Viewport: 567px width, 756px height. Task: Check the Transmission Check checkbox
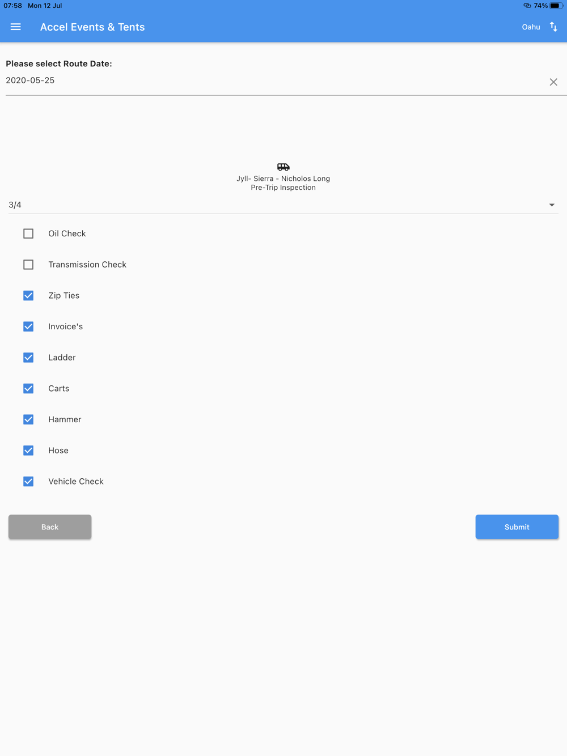pos(28,265)
